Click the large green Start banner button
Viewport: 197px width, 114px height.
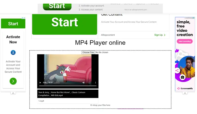click(x=64, y=22)
